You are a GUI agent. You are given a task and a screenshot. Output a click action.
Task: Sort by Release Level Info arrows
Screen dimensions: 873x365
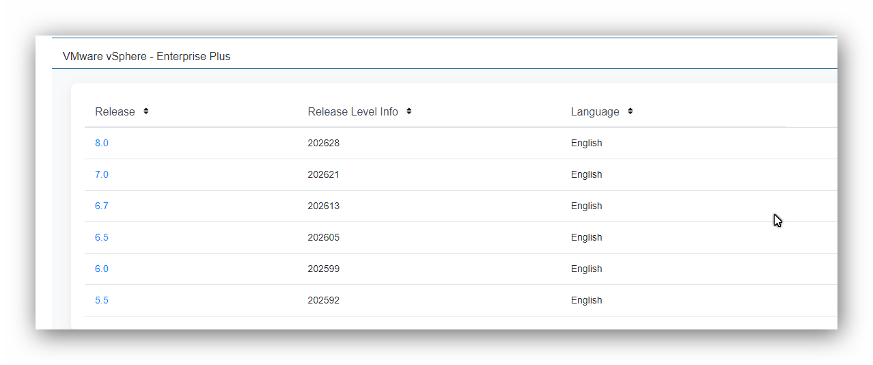pyautogui.click(x=408, y=111)
